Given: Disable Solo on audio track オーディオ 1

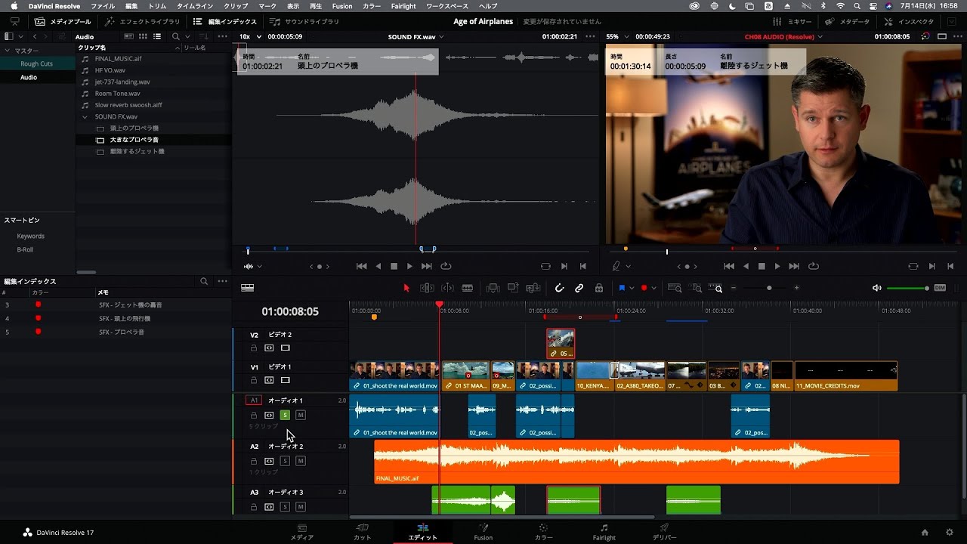Looking at the screenshot, I should [x=285, y=415].
